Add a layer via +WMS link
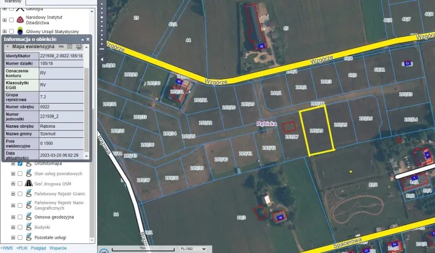 [7, 248]
